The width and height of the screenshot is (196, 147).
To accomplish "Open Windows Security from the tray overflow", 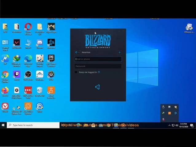I will coord(176,107).
